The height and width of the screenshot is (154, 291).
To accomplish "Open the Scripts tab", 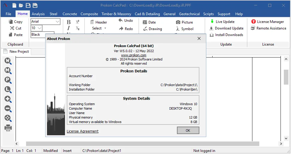I will coord(208,14).
